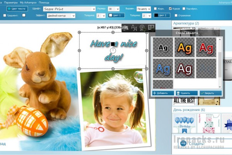This screenshot has height=155, width=232.
Task: Choose the blue 'Ag' object style
Action: point(163,68)
